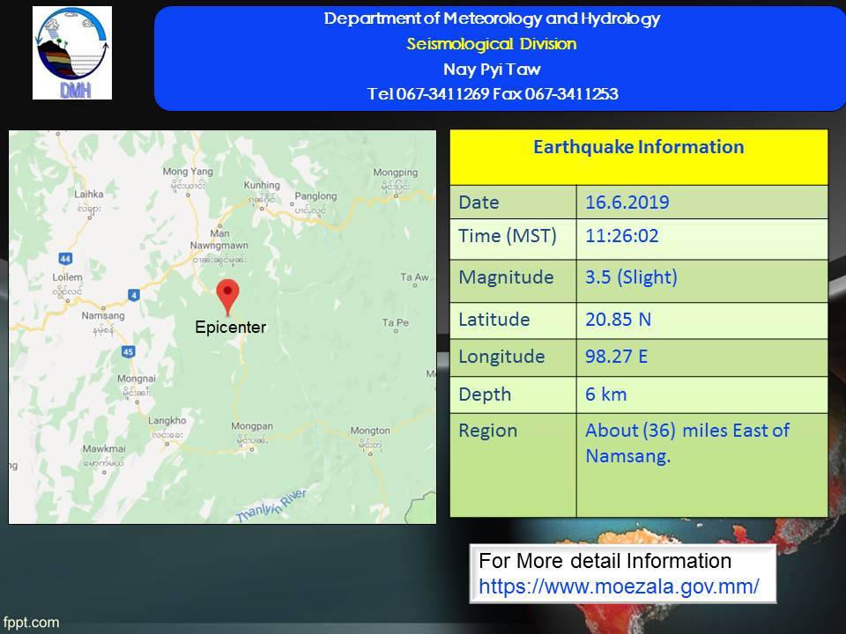Screen dimensions: 846x634
Task: Click the route 44 highway shield
Action: [65, 259]
